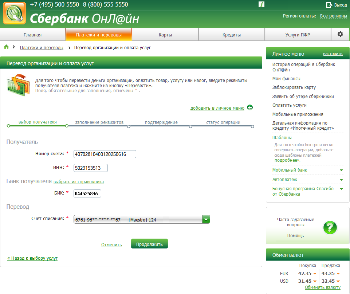350x294 pixels.
Task: Open Детальная информация по кредиту item
Action: [303, 125]
